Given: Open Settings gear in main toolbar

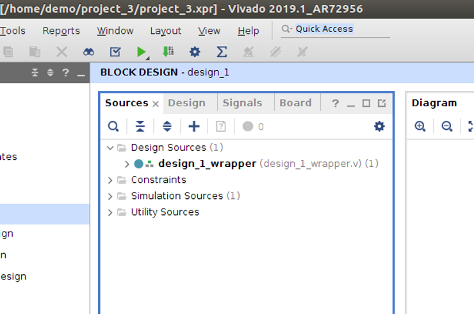Looking at the screenshot, I should click(x=195, y=52).
